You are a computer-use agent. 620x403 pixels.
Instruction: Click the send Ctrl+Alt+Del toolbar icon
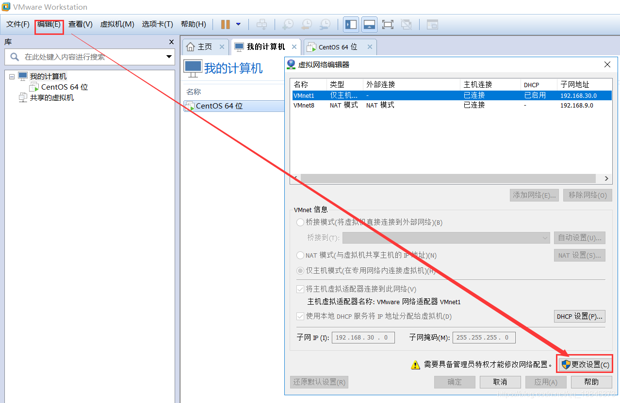click(261, 24)
